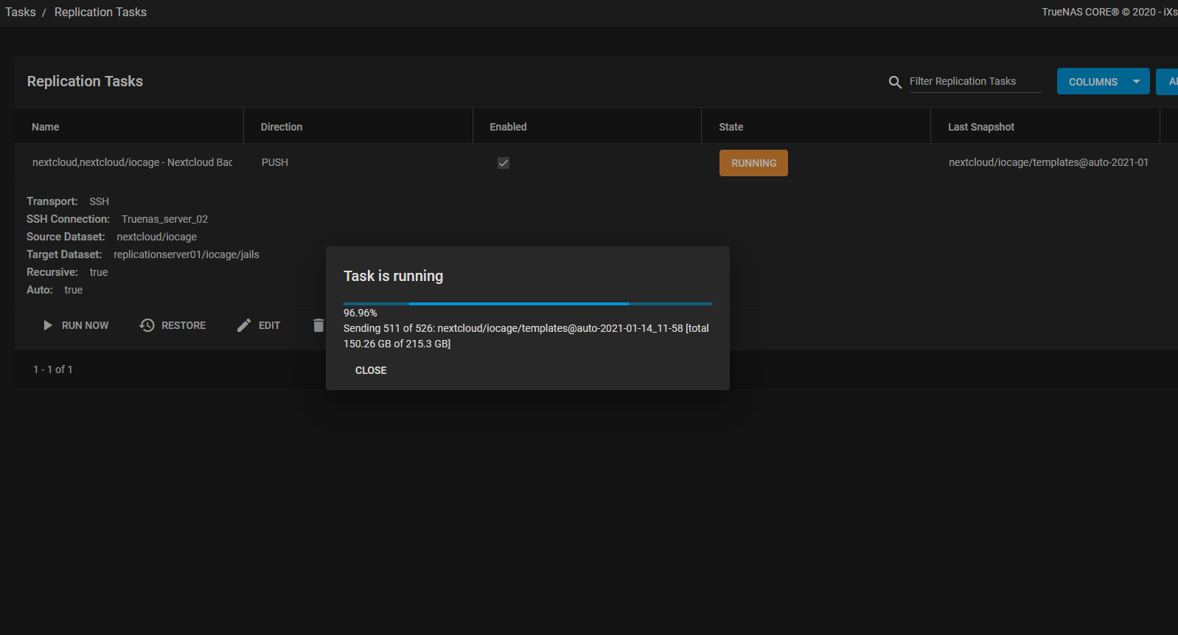Click the search magnifier icon

(895, 82)
